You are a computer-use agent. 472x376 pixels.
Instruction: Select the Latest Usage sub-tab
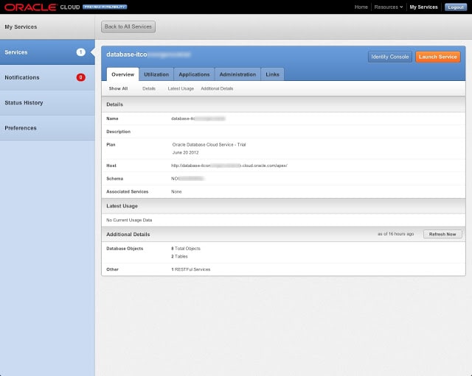(181, 88)
